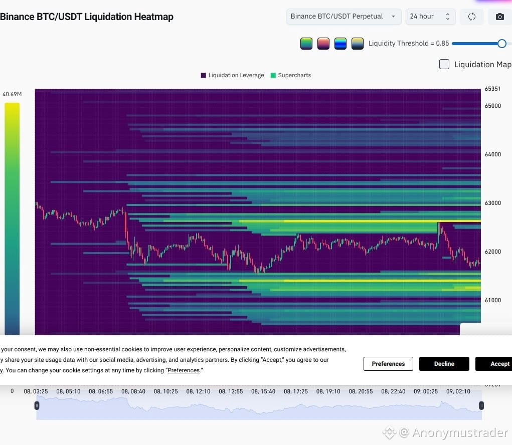512x445 pixels.
Task: Click the 64000 price axis label
Action: [493, 154]
